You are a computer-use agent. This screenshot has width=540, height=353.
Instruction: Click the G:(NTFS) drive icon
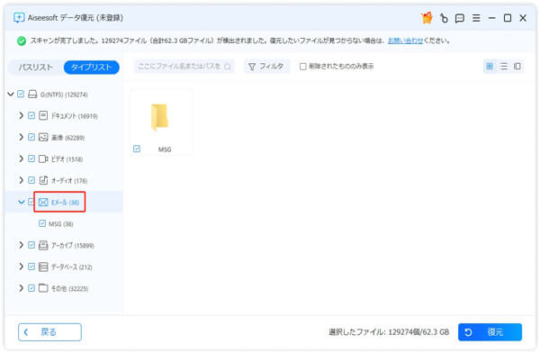[32, 95]
